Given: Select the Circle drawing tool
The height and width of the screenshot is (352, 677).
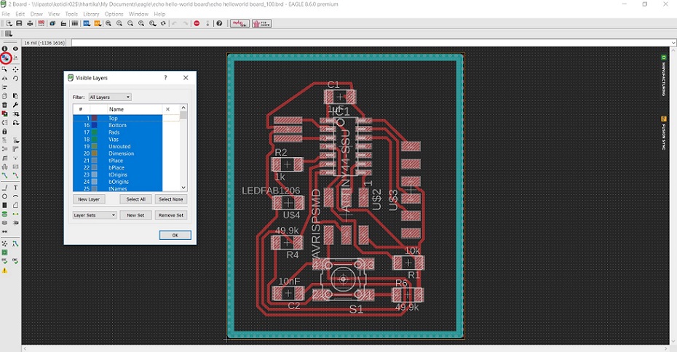Looking at the screenshot, I should (x=5, y=196).
